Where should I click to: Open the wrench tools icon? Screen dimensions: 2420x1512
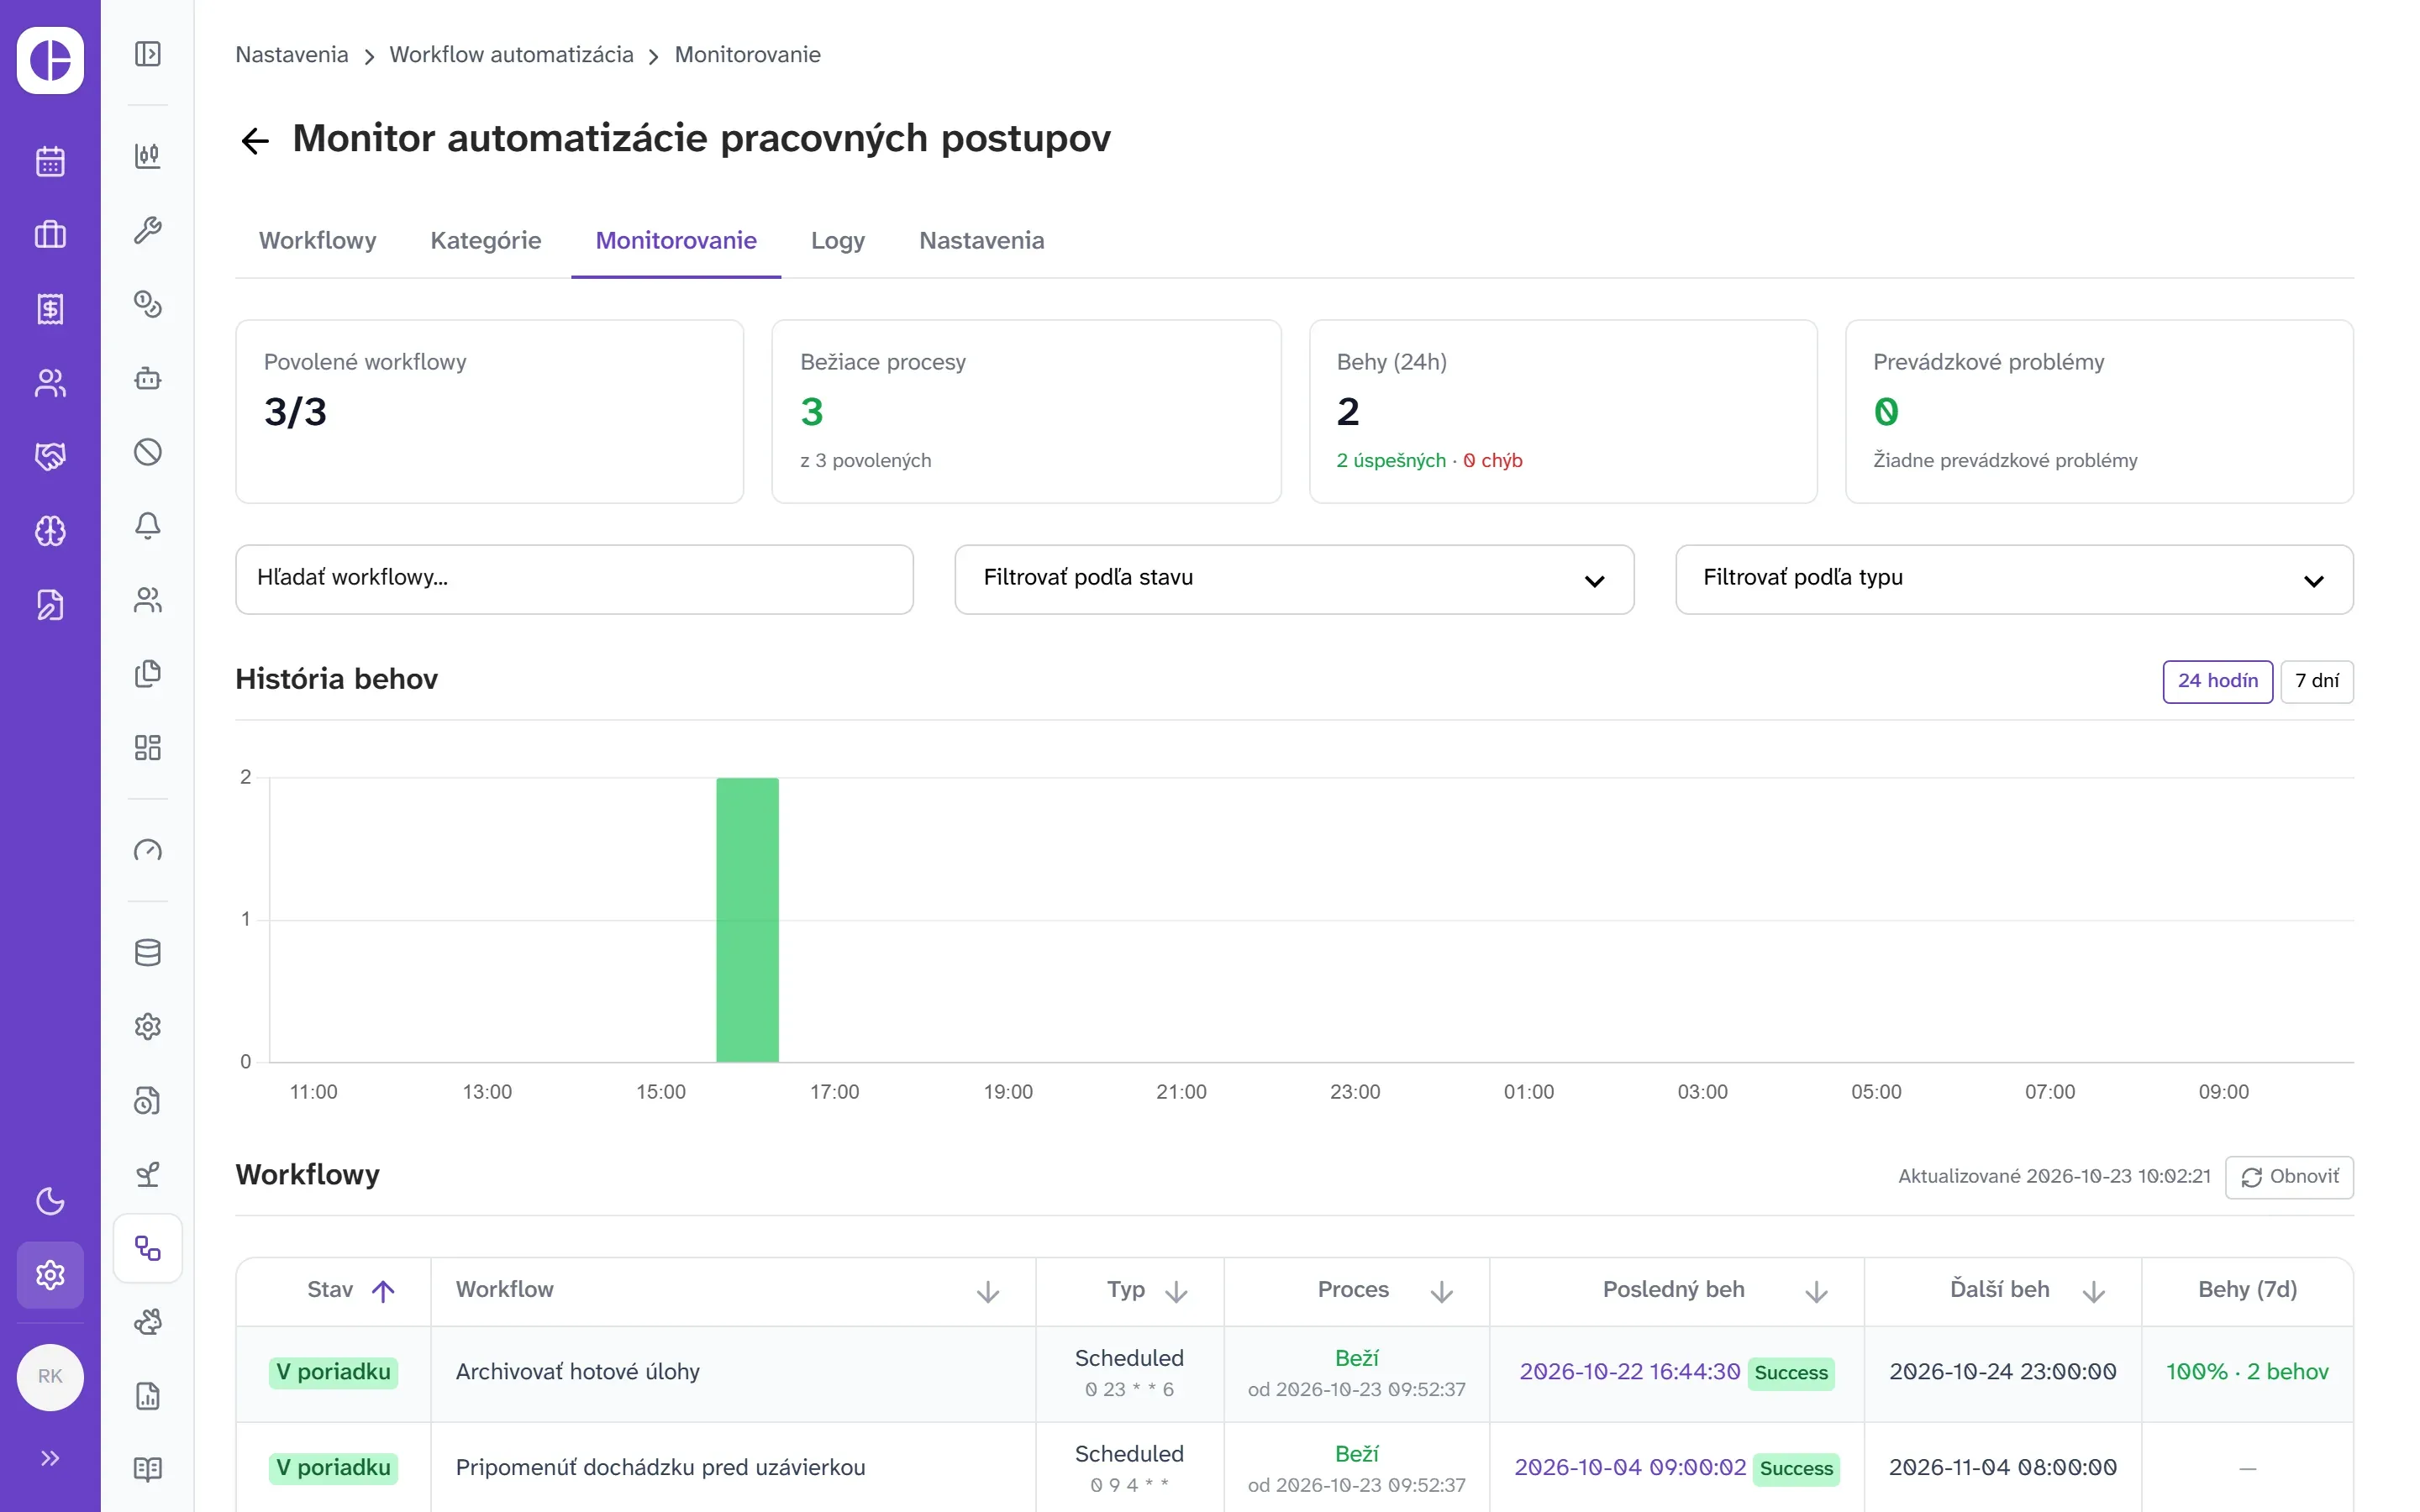pos(148,230)
